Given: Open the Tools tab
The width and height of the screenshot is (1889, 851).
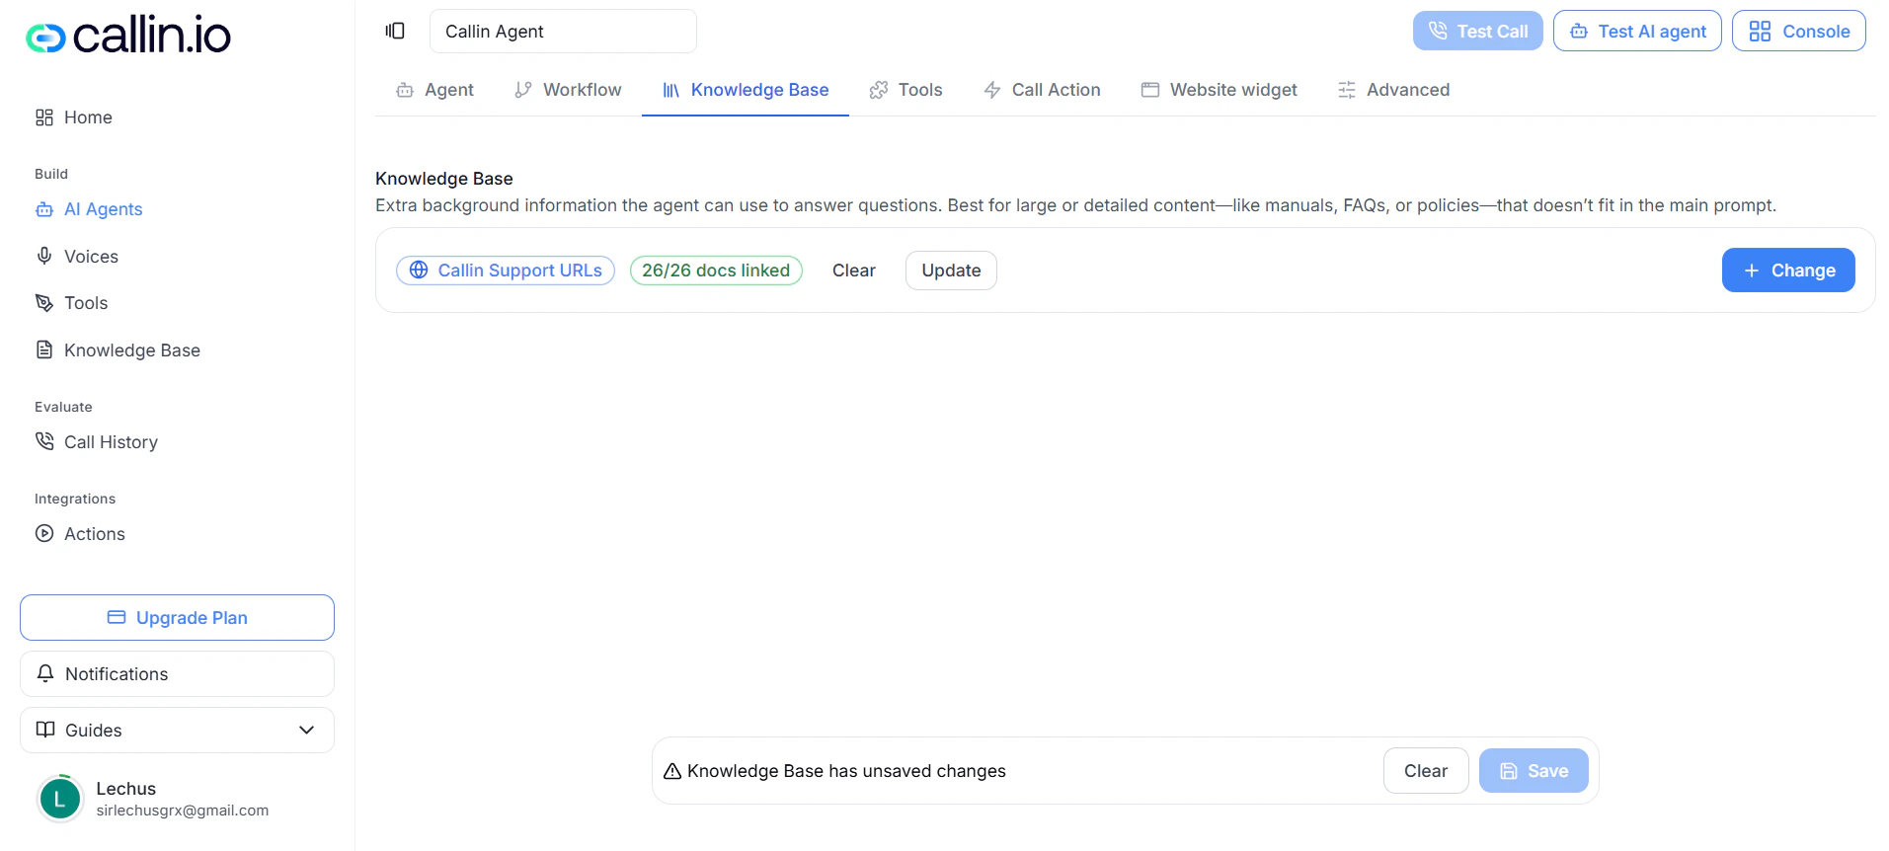Looking at the screenshot, I should (x=905, y=90).
